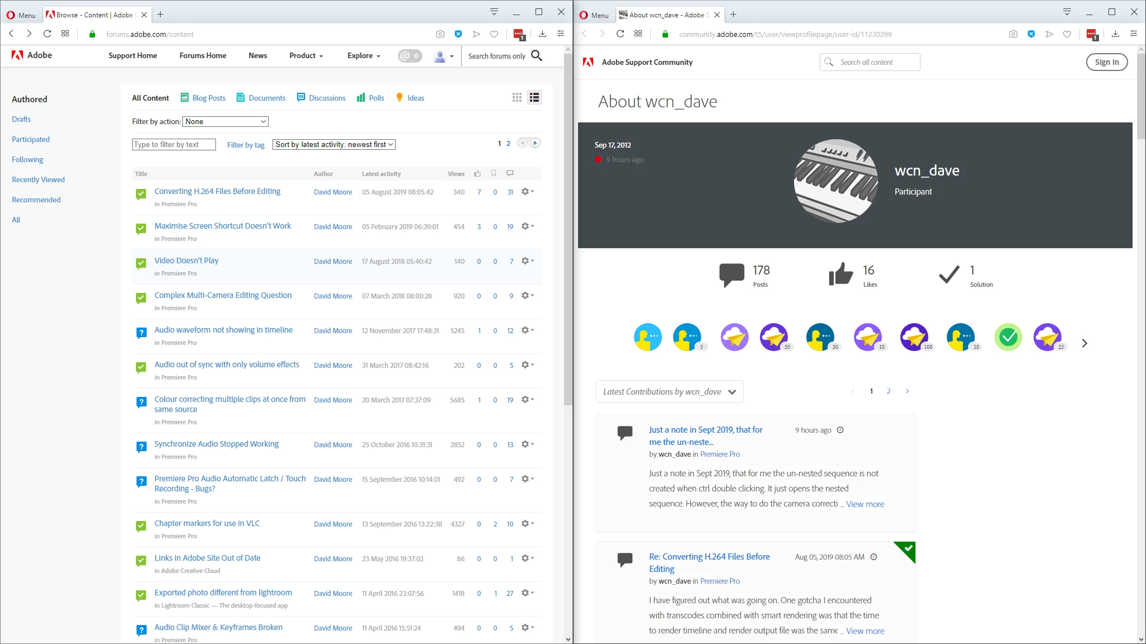
Task: Go to next page arrow in content list
Action: [x=535, y=143]
